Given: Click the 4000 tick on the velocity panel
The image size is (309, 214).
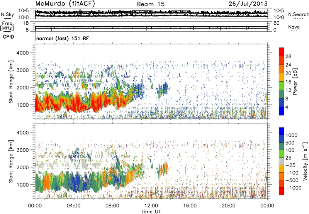Looking at the screenshot, I should [x=22, y=132].
